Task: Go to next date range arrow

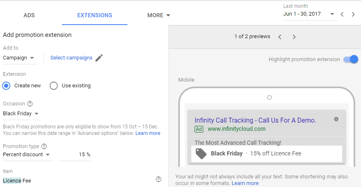Action: point(353,14)
